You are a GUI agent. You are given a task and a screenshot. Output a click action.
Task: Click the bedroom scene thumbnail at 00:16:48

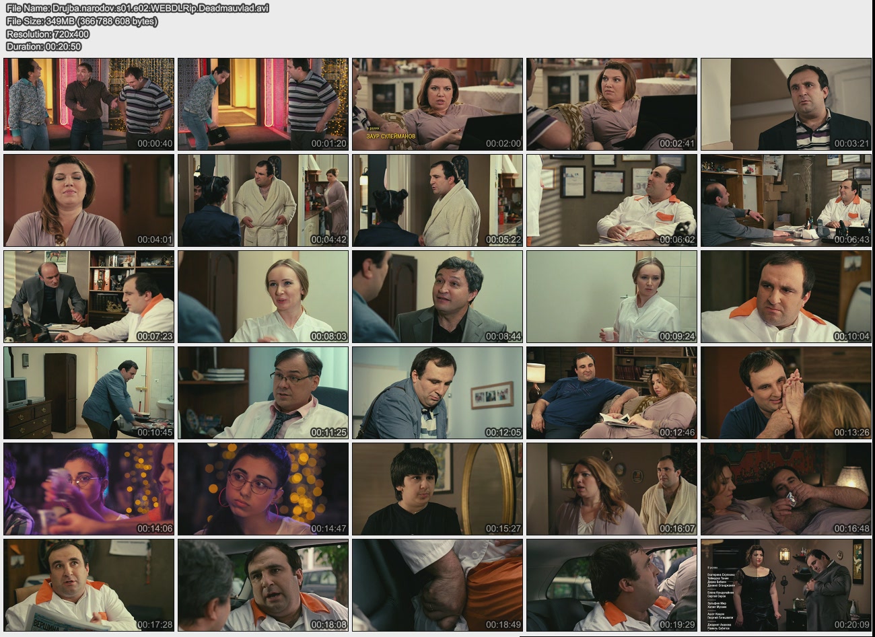785,489
